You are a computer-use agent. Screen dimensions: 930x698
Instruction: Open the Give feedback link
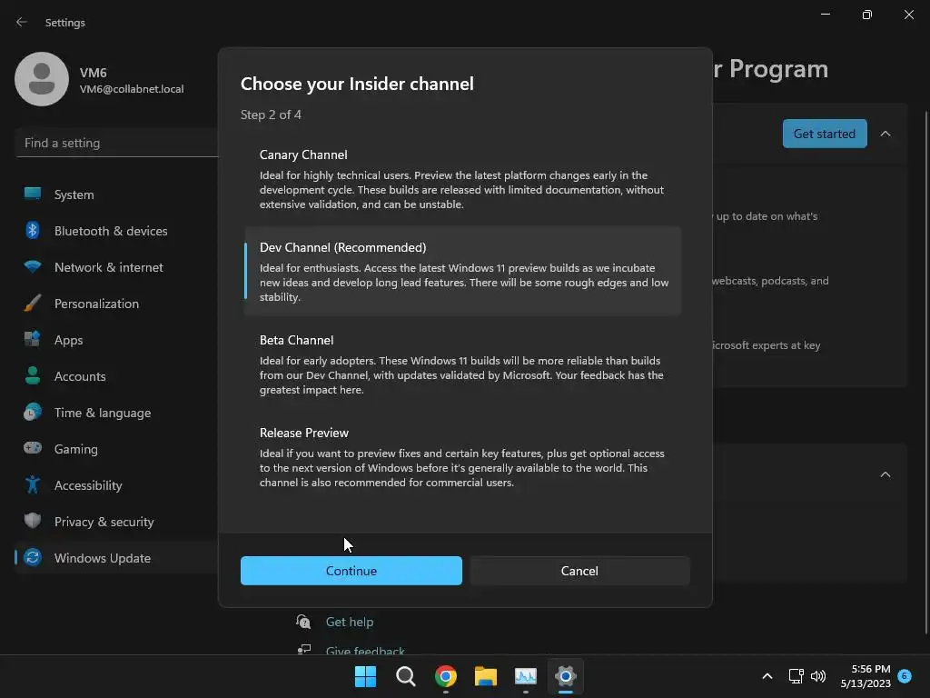tap(365, 651)
